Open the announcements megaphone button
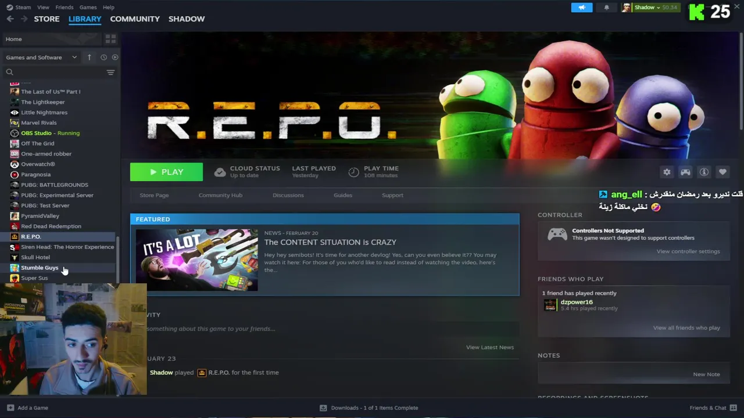This screenshot has height=418, width=744. (582, 8)
